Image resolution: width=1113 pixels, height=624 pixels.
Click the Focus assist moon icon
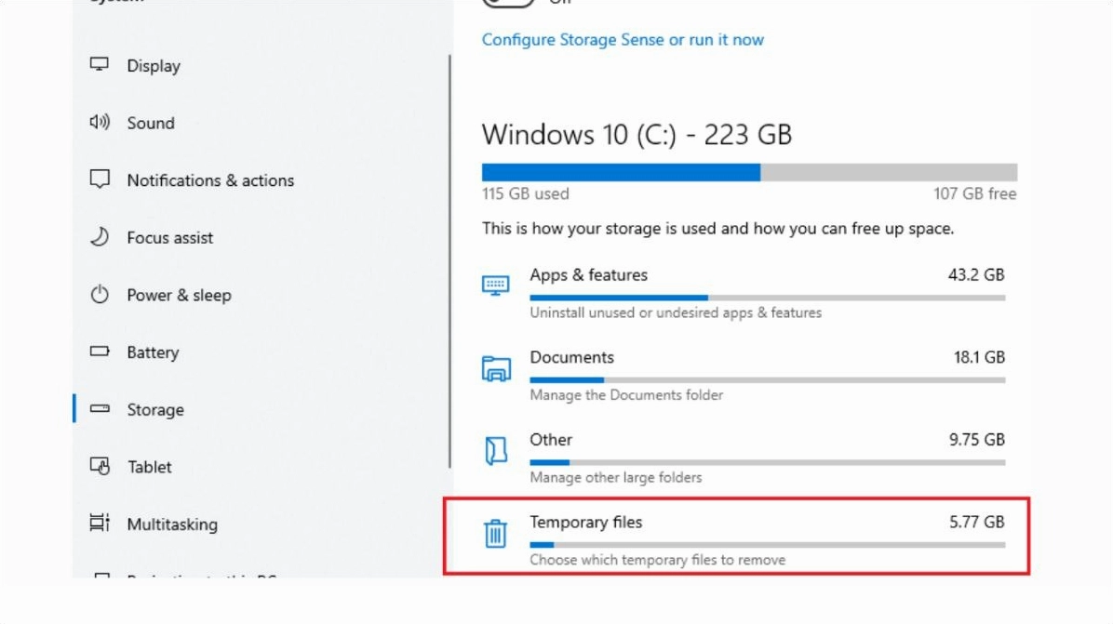click(100, 237)
